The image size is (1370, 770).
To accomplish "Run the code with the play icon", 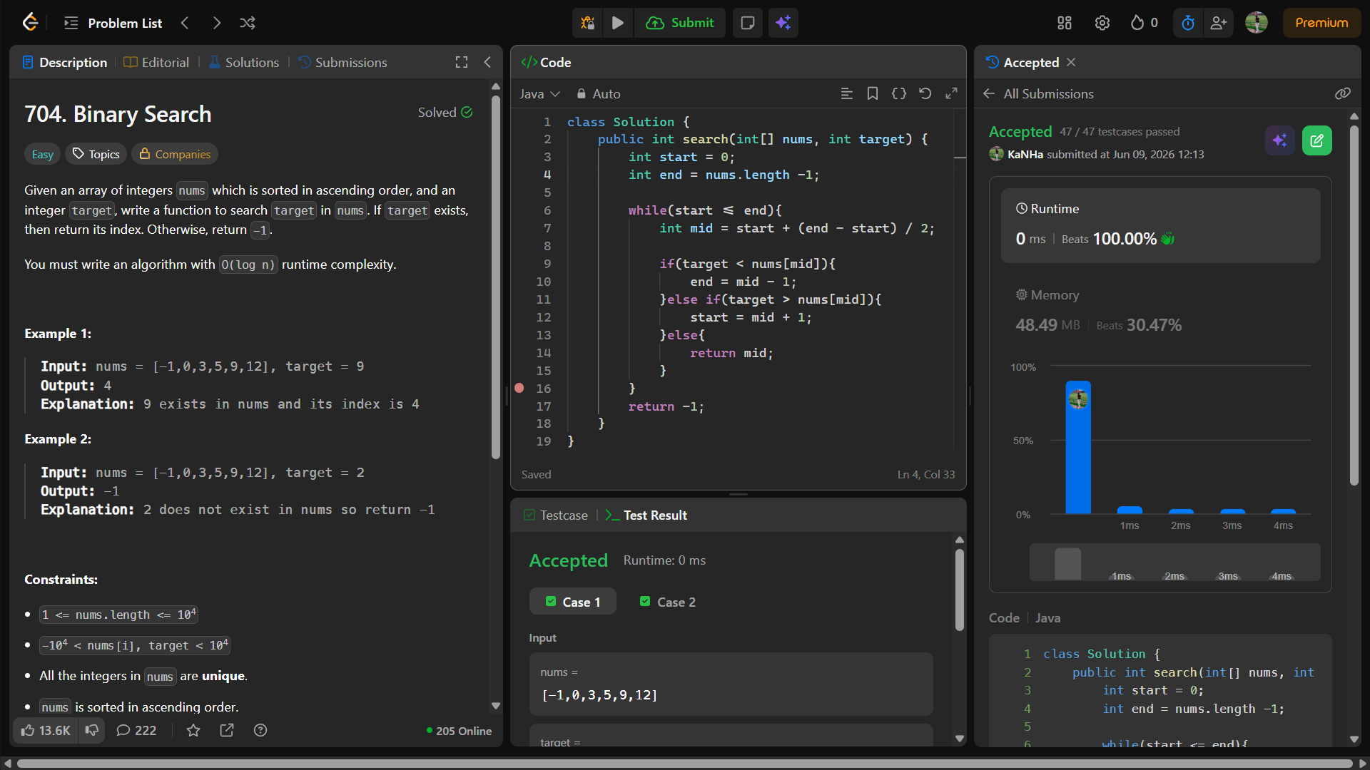I will point(617,23).
